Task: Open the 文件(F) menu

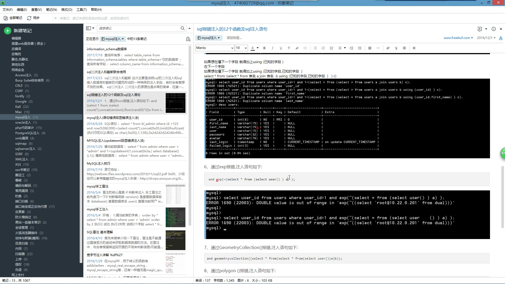Action: [8, 9]
